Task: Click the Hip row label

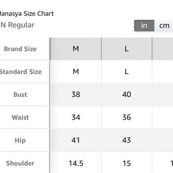Action: pyautogui.click(x=20, y=140)
